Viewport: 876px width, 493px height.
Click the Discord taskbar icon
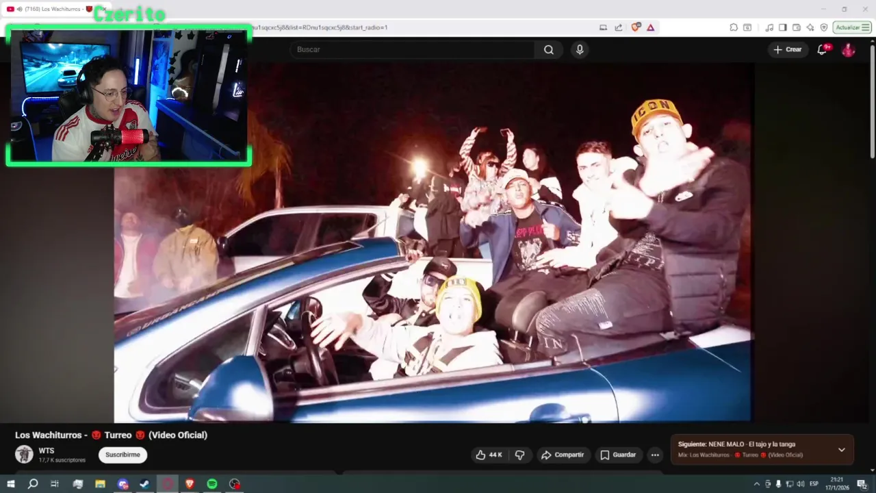(123, 484)
